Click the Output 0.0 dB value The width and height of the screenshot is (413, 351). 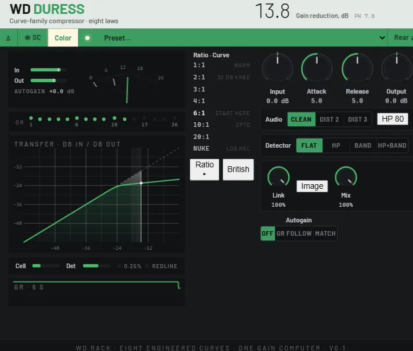(x=396, y=101)
